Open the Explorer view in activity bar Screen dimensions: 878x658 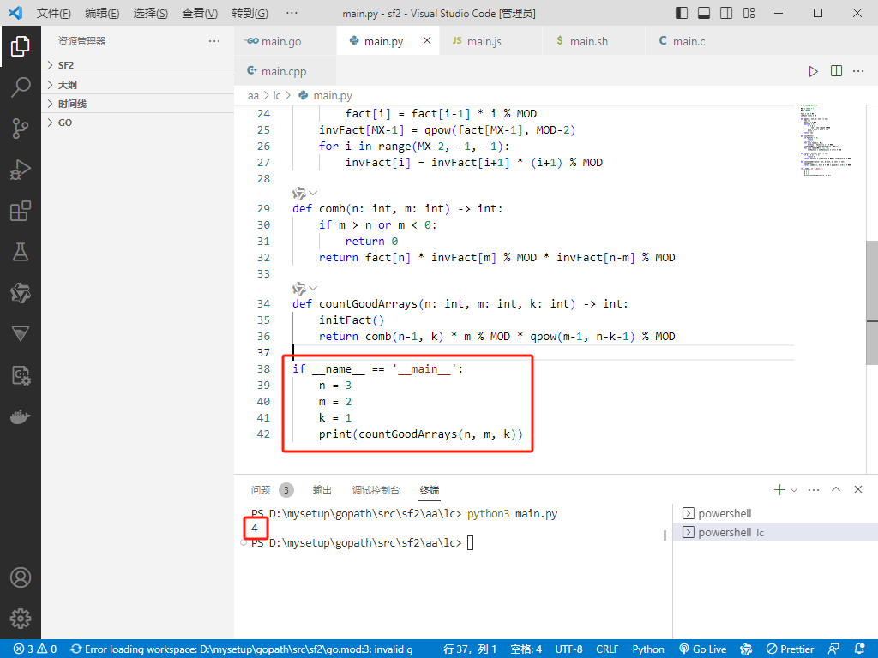pyautogui.click(x=21, y=46)
